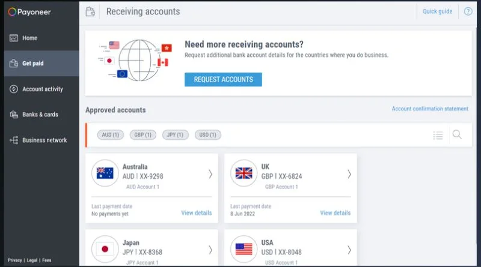Click the 'Approved accounts' heading

tap(115, 110)
